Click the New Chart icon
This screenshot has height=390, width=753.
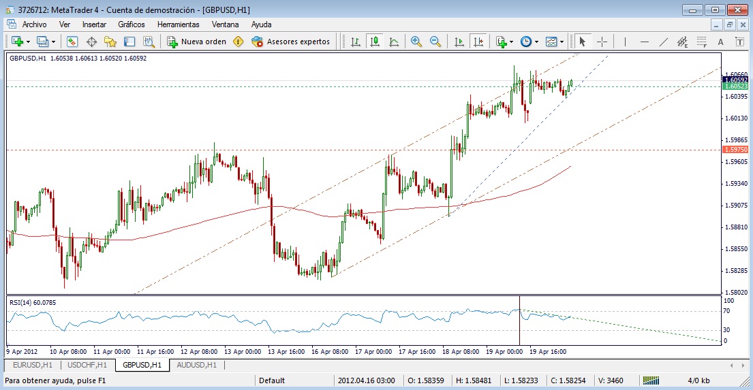pos(17,42)
